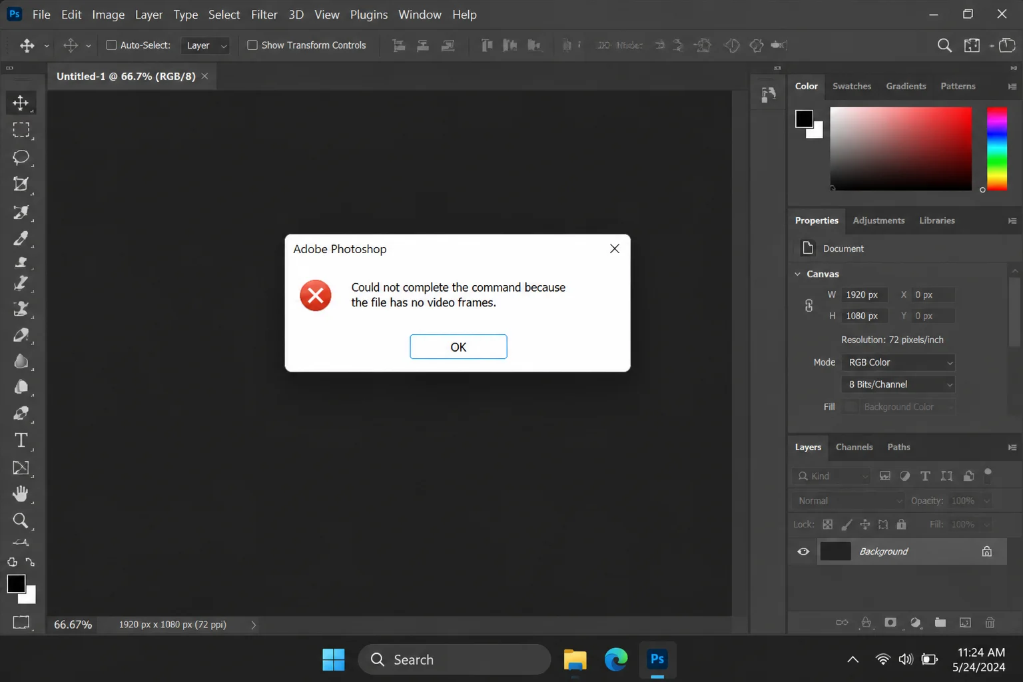
Task: Click the link layers icon
Action: coord(842,623)
